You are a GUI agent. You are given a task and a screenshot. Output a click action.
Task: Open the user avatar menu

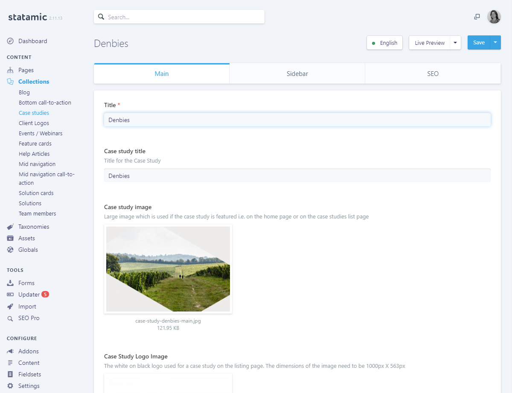click(x=494, y=17)
